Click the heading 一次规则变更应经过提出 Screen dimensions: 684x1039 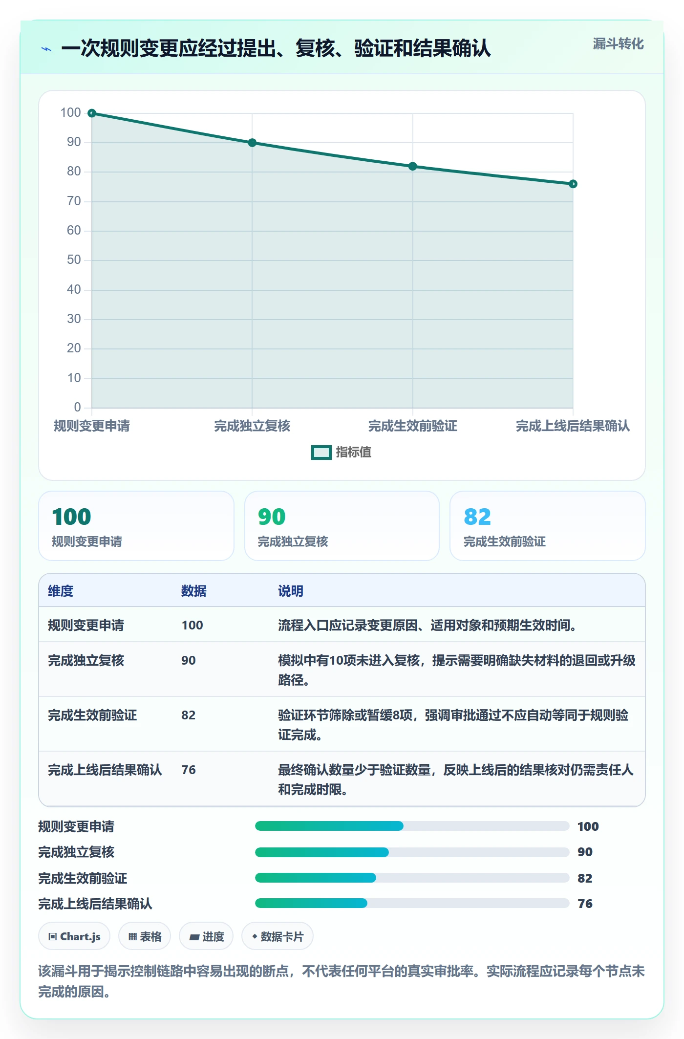coord(276,48)
